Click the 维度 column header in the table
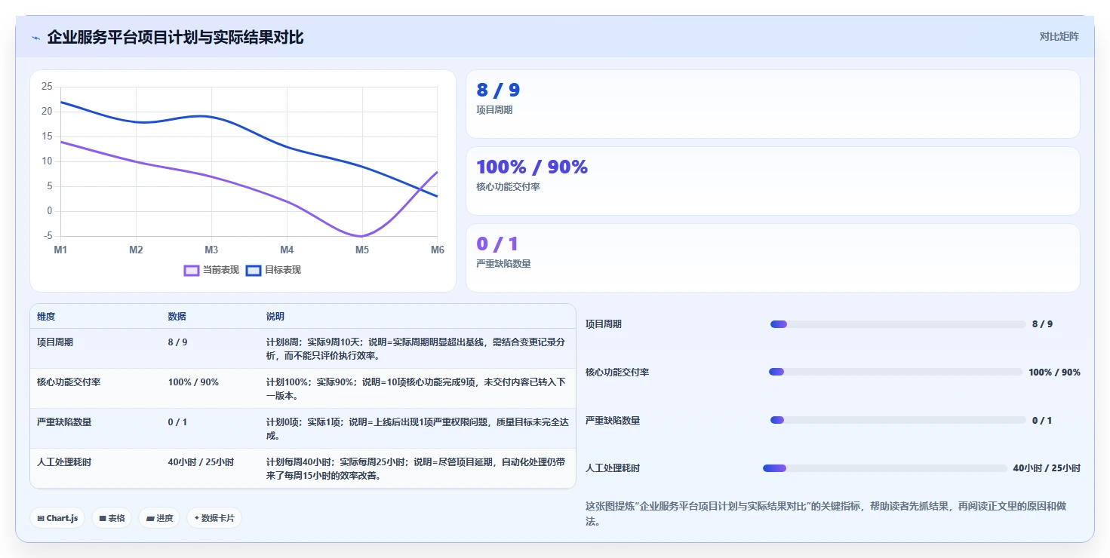The height and width of the screenshot is (558, 1110). (46, 317)
